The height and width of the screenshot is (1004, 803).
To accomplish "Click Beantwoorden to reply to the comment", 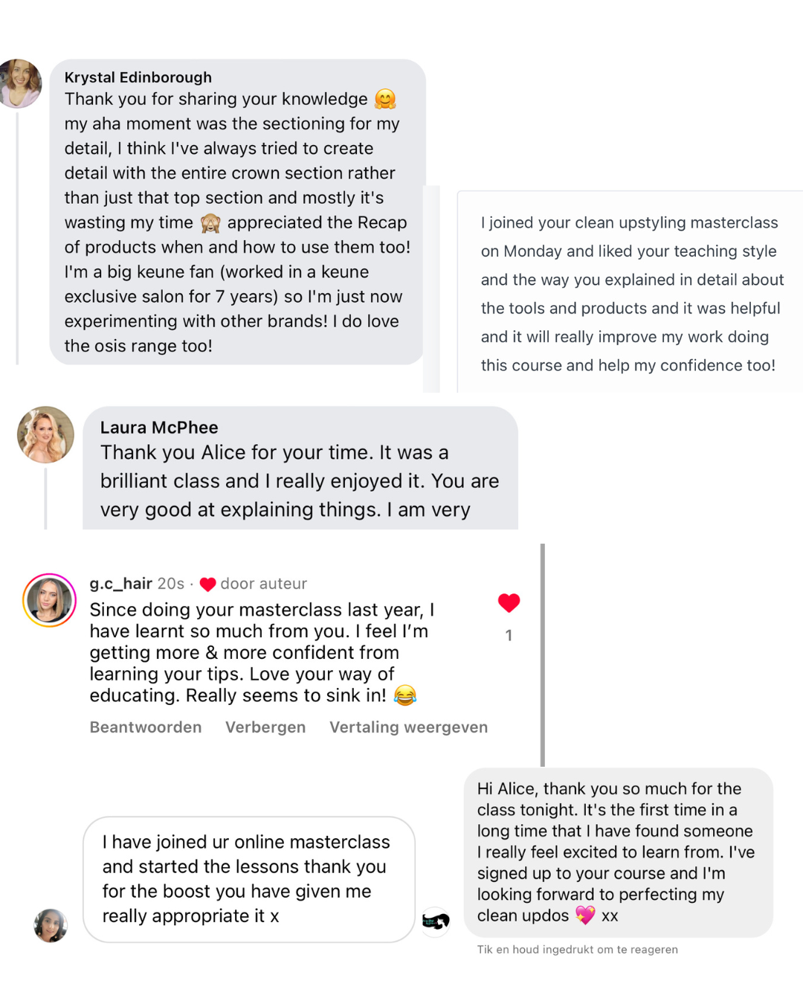I will 146,727.
